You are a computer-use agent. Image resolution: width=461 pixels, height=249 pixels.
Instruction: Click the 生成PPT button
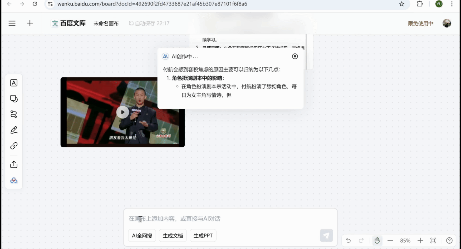point(203,235)
